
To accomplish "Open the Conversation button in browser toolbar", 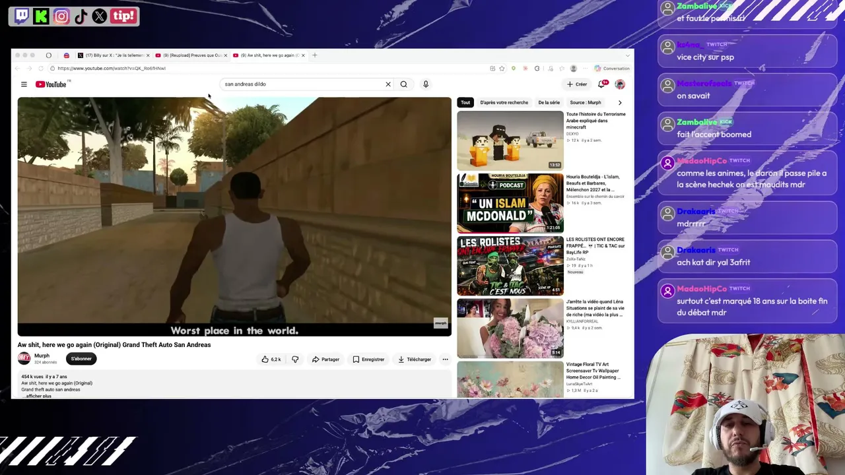I will [612, 69].
